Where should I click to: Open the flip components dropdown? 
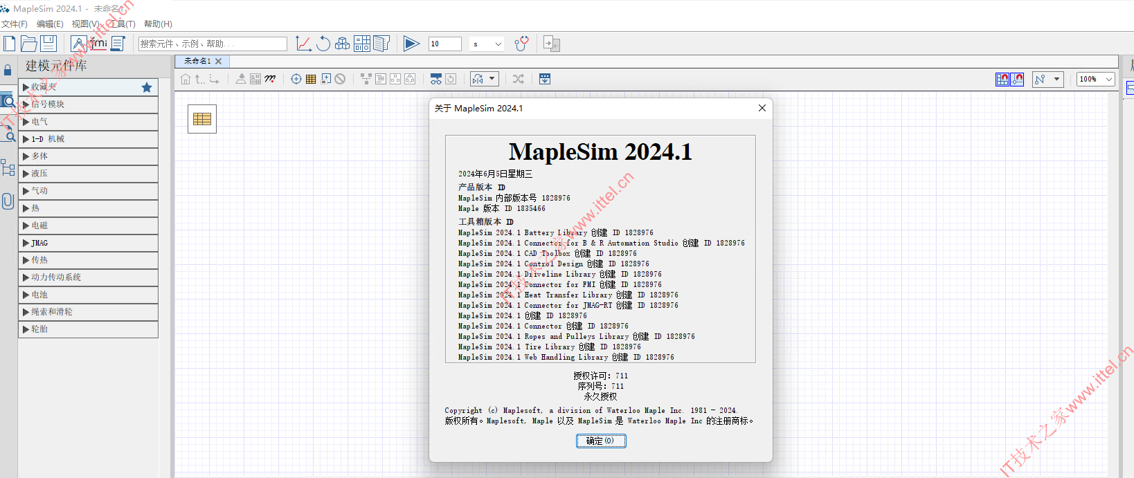click(484, 79)
